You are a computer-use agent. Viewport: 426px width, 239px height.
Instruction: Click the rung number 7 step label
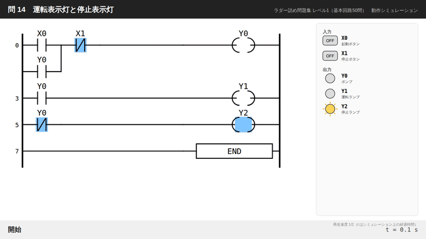[17, 151]
